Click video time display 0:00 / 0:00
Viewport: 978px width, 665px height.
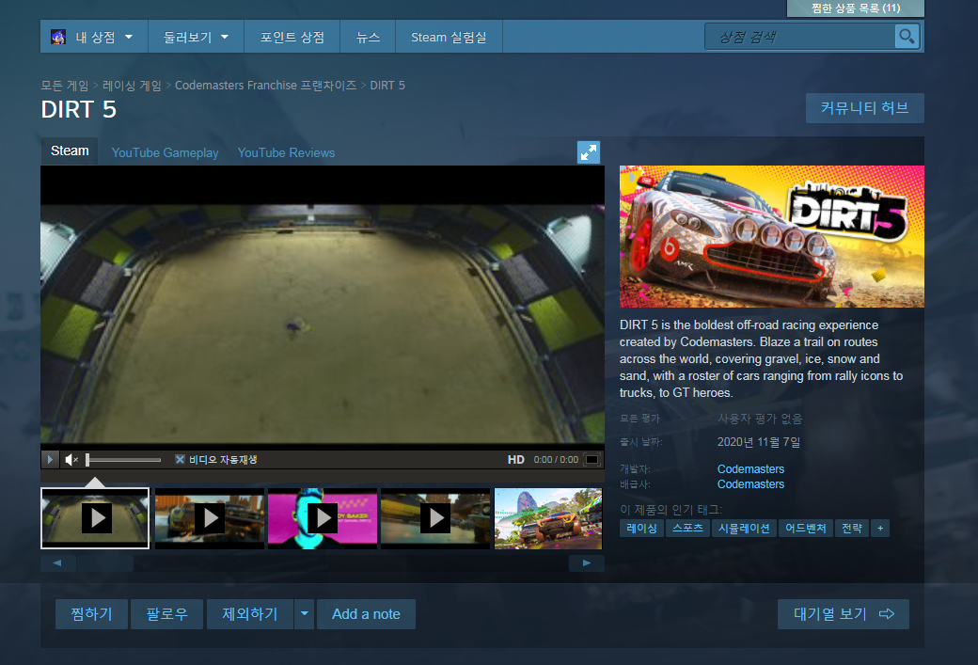pyautogui.click(x=556, y=460)
